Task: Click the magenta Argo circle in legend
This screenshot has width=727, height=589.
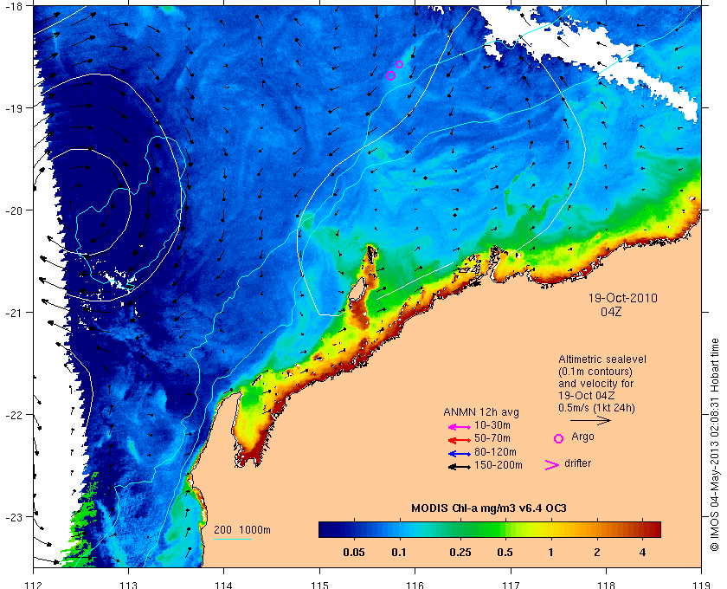Action: [559, 438]
